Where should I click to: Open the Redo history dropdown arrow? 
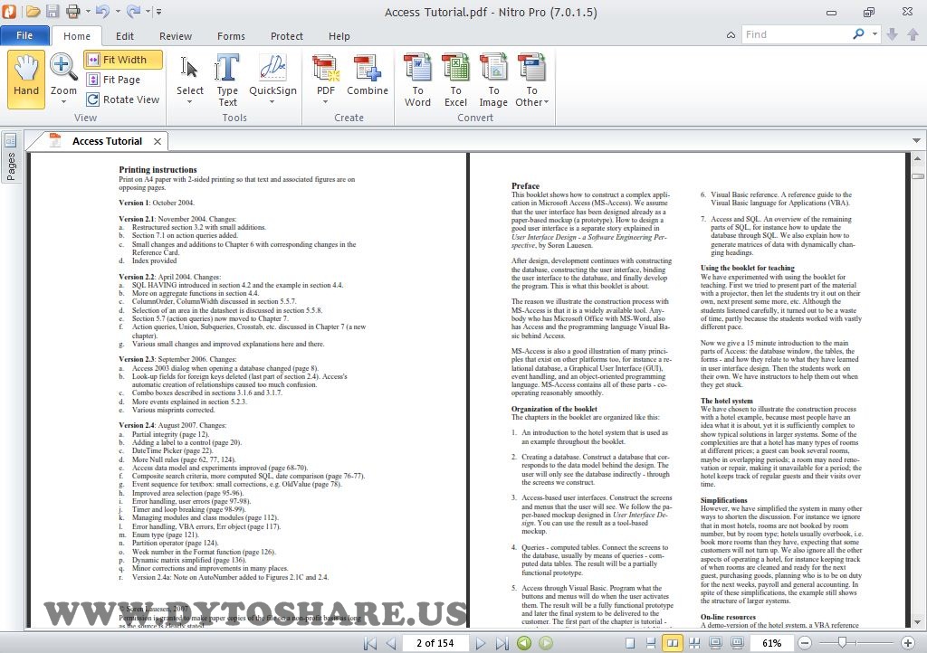click(x=148, y=11)
